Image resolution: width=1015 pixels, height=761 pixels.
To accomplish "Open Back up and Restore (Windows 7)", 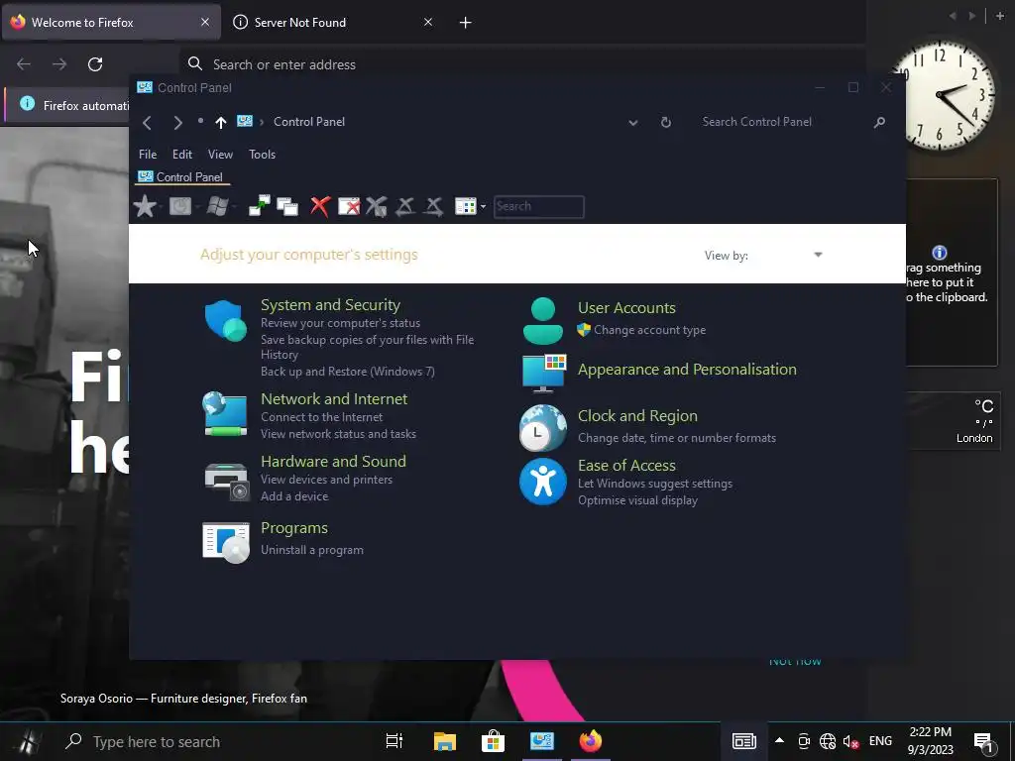I will [348, 372].
